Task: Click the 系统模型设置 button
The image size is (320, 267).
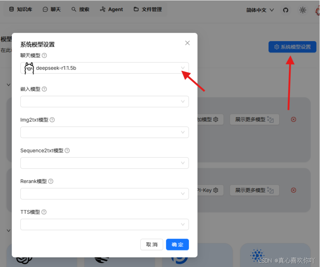Action: [x=292, y=47]
